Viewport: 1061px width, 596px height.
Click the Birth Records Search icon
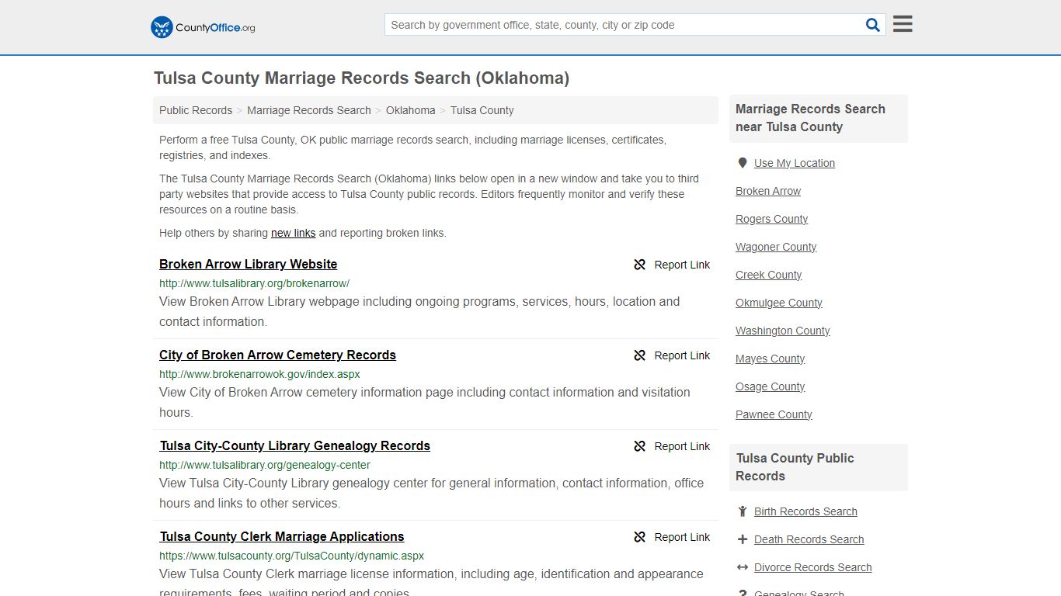pos(743,511)
